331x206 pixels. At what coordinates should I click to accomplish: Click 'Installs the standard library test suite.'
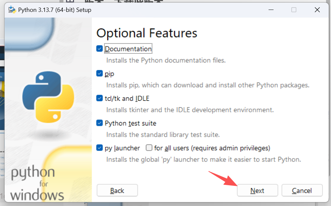(163, 135)
